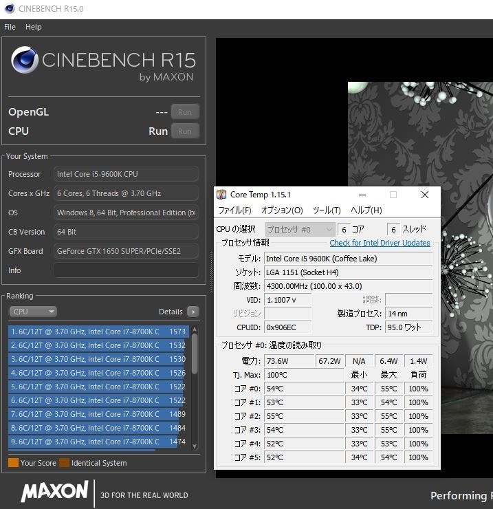Click the Cinebench title bar app icon
Viewport: 493px width, 509px height.
pyautogui.click(x=10, y=8)
